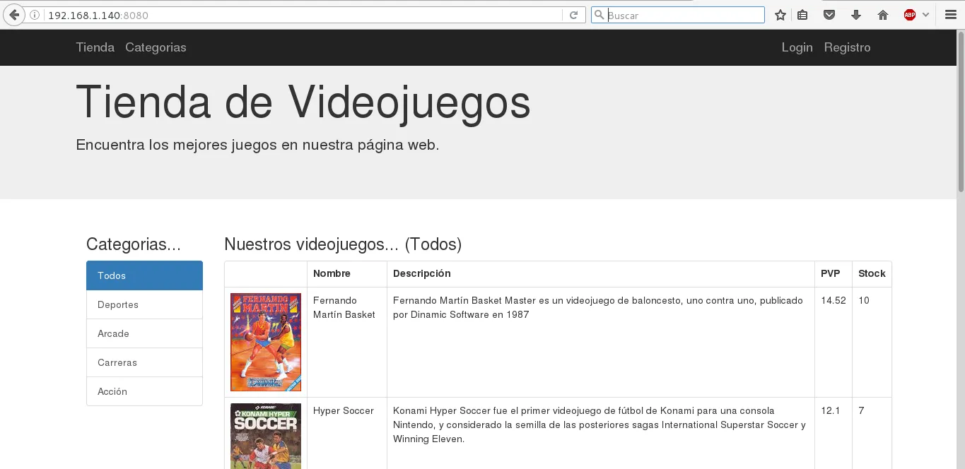Click inside the Buscar search field
The height and width of the screenshot is (469, 965).
pyautogui.click(x=683, y=15)
